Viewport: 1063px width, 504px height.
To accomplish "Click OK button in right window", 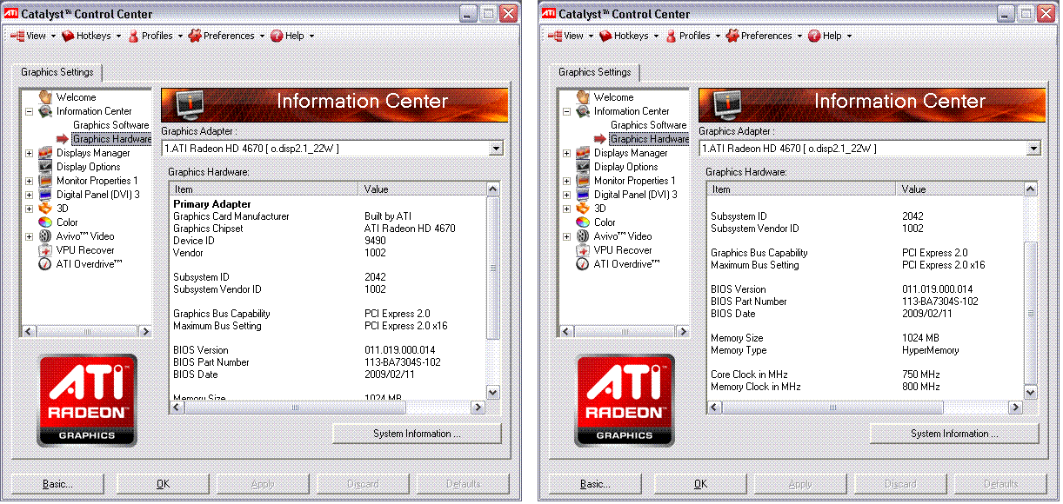I will [700, 484].
